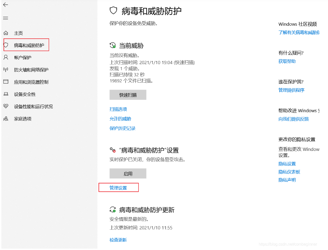Click the 有什么疑问? heading
The image size is (328, 250).
pos(291,53)
